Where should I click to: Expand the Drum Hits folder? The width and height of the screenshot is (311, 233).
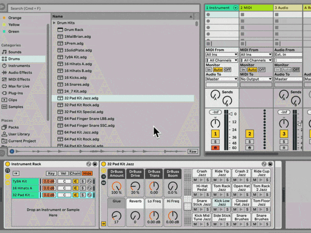coord(54,23)
